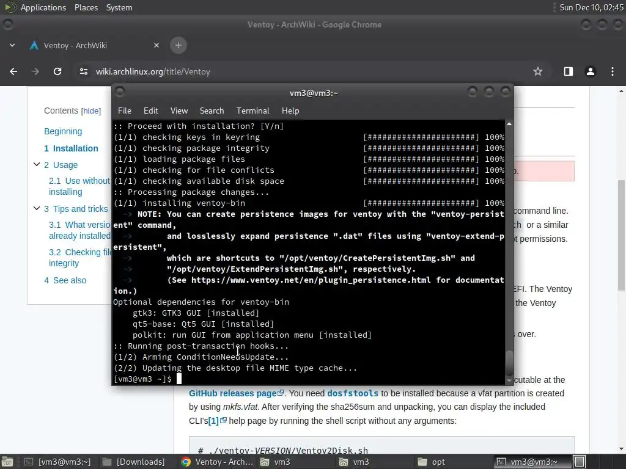This screenshot has width=626, height=469.
Task: Open terminal Edit menu
Action: pos(150,111)
